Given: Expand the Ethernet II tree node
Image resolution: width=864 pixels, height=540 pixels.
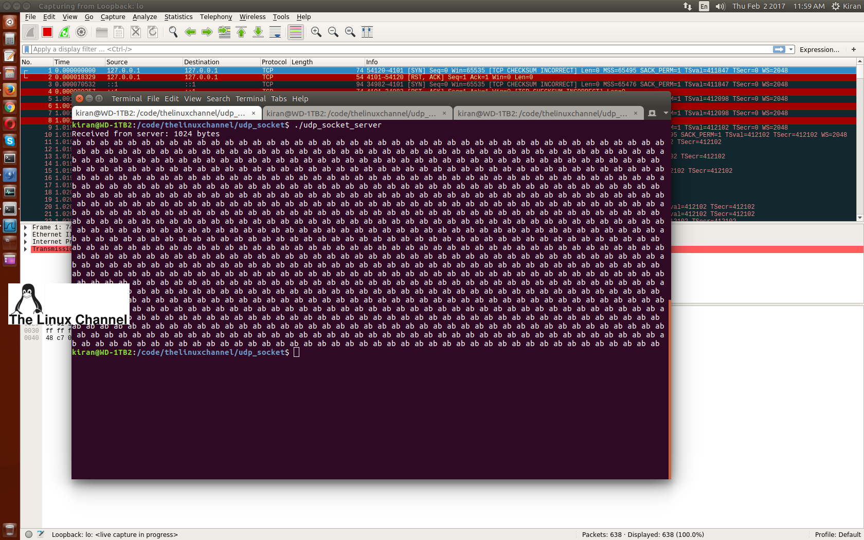Looking at the screenshot, I should click(25, 235).
